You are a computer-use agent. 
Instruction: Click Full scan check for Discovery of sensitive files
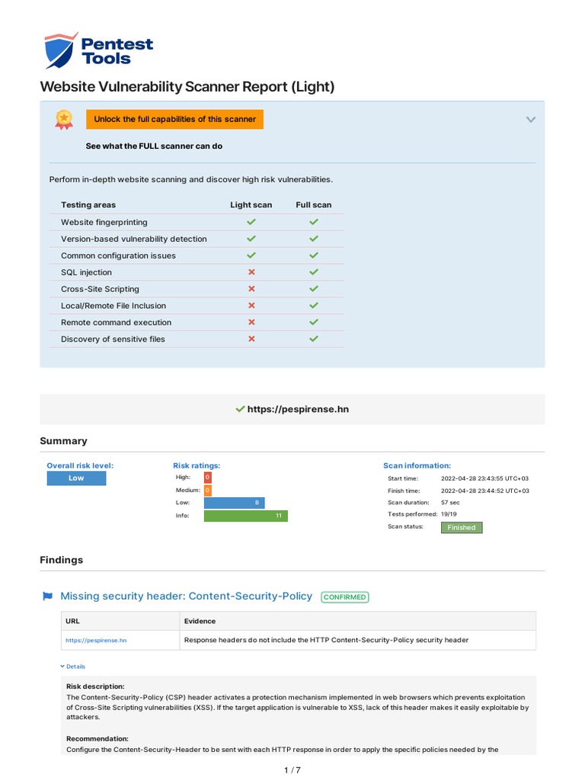click(313, 339)
